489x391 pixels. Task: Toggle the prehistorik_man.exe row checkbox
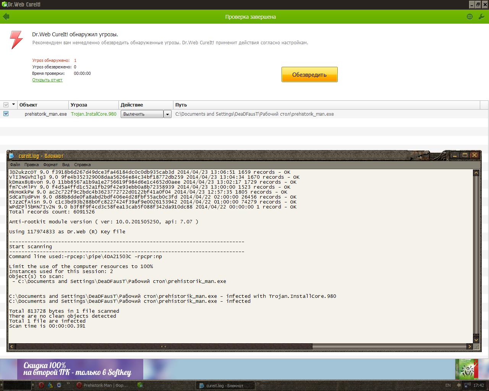click(6, 113)
